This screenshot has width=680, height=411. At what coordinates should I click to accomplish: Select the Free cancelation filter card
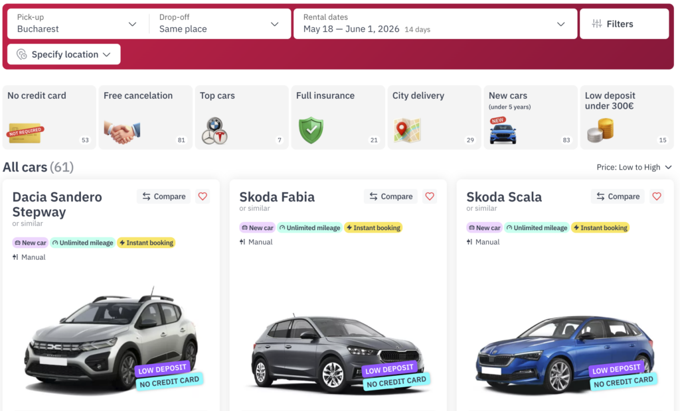(x=145, y=117)
